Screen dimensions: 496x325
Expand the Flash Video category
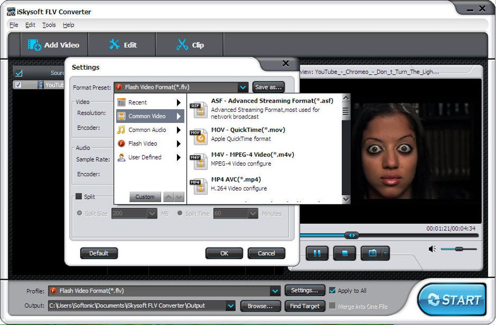pos(143,143)
